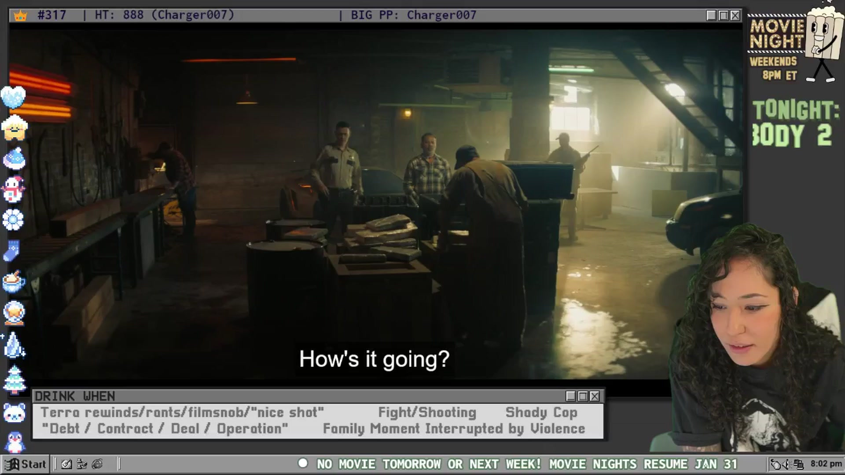Click the 'TONIGHT:' heading

(796, 110)
